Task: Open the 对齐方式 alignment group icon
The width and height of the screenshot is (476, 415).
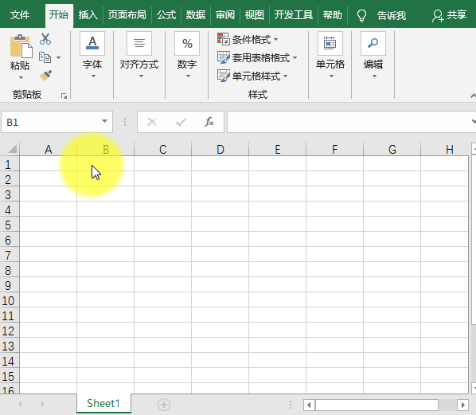Action: tap(139, 44)
